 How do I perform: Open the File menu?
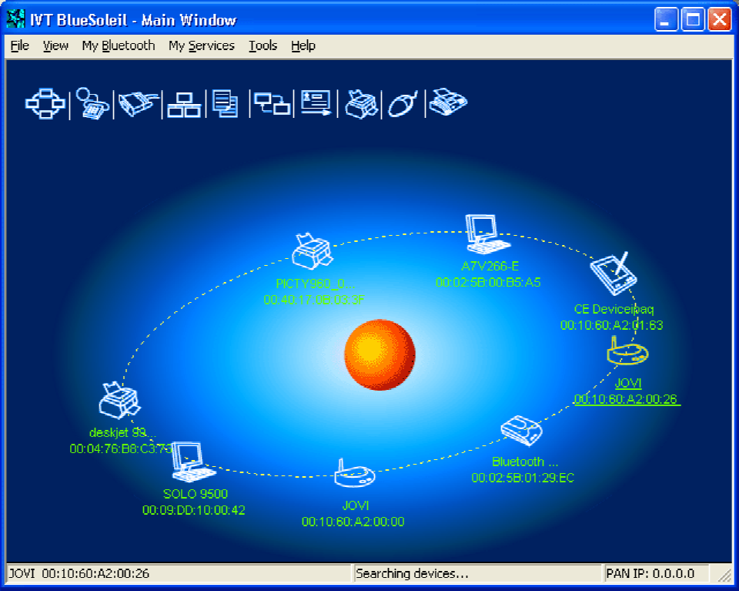coord(20,45)
